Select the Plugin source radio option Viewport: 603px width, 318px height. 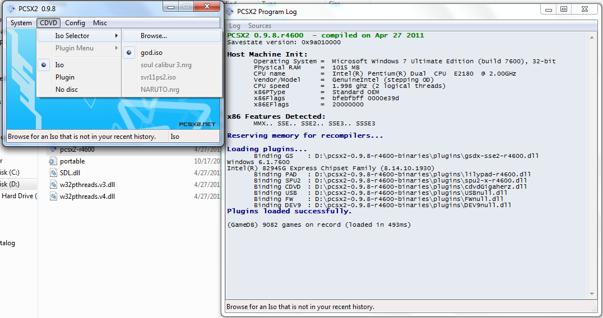(79, 77)
